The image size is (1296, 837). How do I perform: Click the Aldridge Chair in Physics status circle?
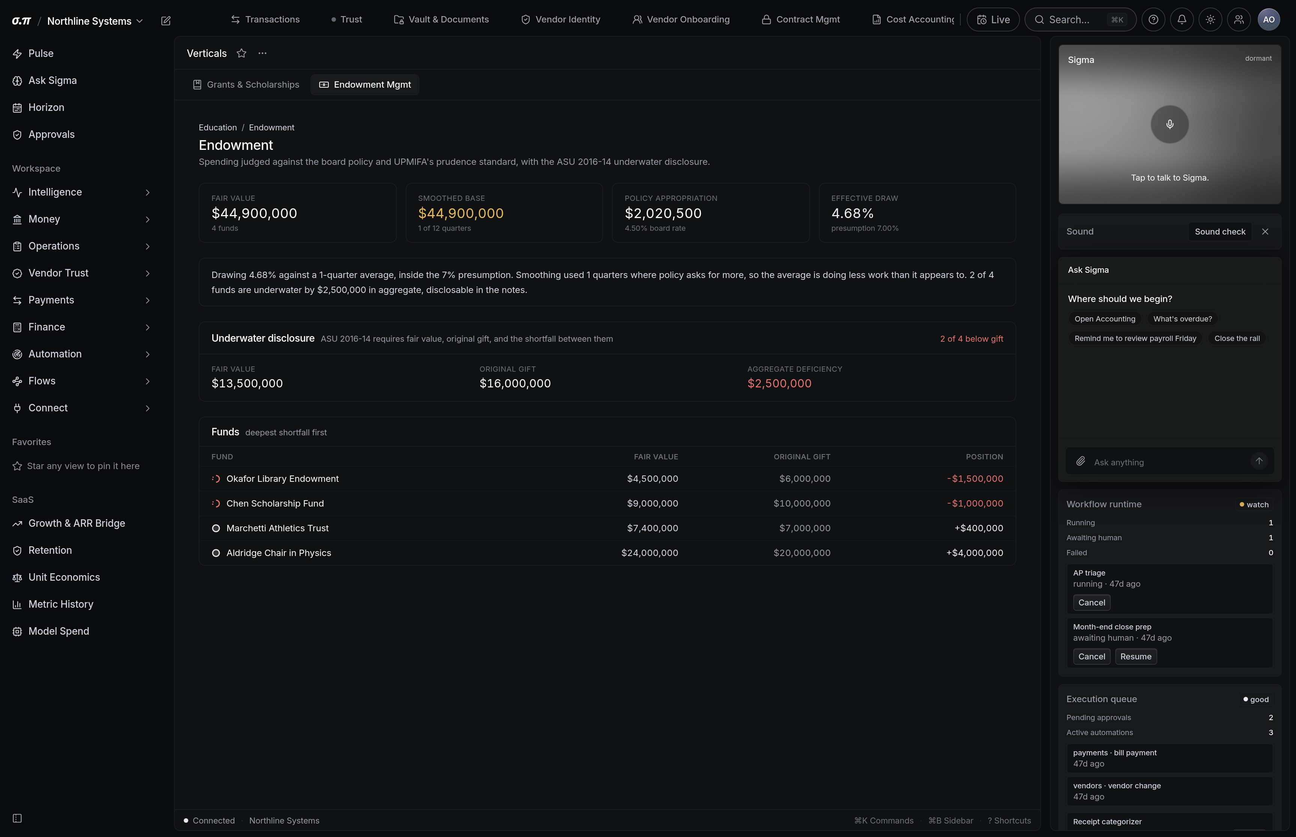click(x=216, y=553)
